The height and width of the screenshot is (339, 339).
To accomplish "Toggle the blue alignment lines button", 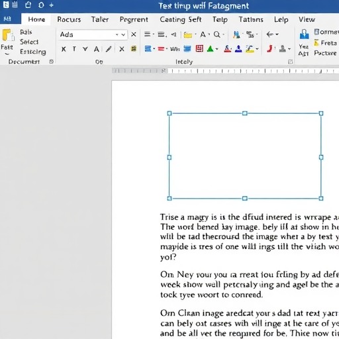I will [148, 48].
